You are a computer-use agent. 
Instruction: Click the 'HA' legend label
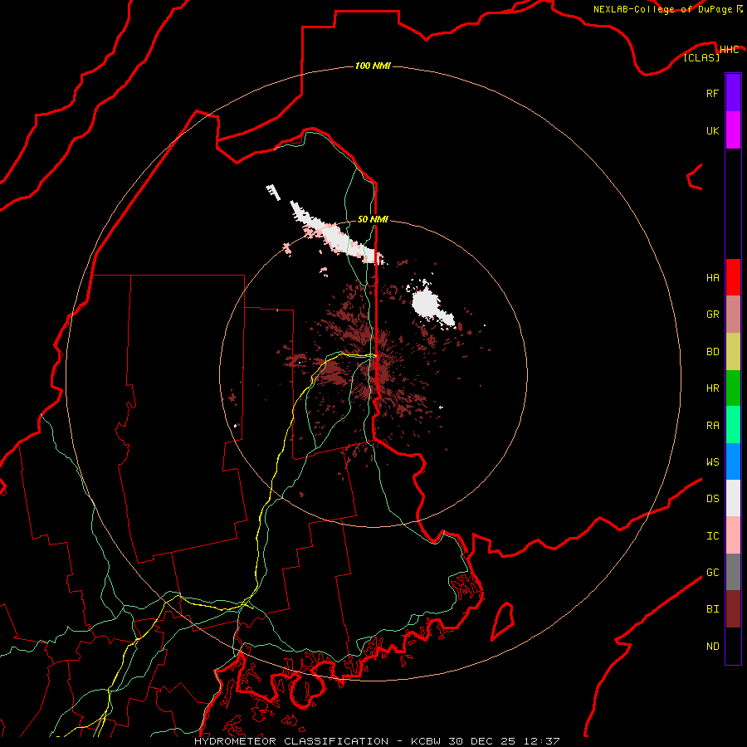pyautogui.click(x=712, y=277)
